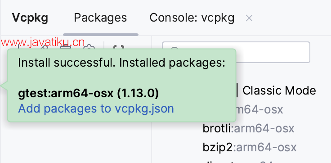Viewport: 331px width, 163px height.
Task: Switch to the Packages tab
Action: [100, 18]
